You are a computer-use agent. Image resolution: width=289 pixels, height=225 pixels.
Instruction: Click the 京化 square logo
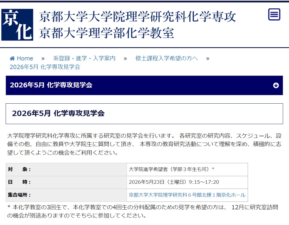[x=17, y=25]
